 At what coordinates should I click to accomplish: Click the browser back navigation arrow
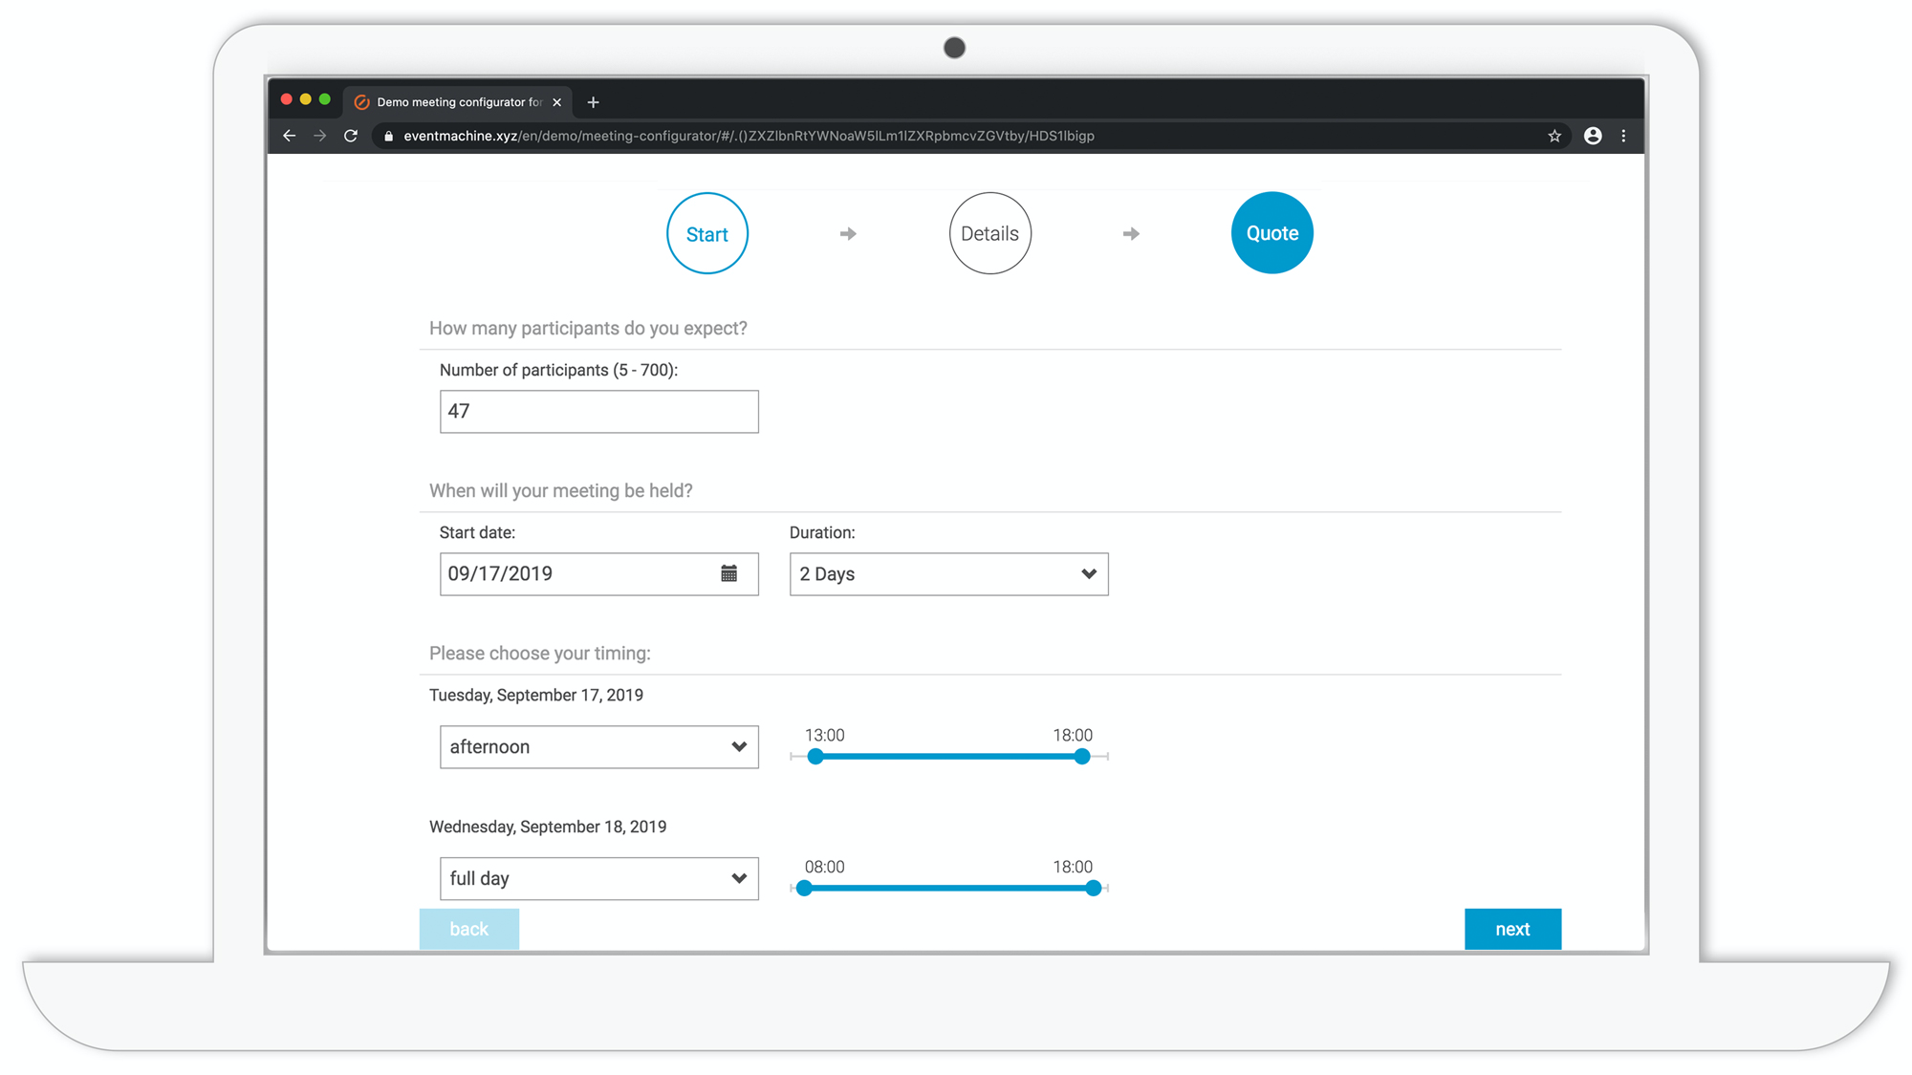[x=290, y=136]
